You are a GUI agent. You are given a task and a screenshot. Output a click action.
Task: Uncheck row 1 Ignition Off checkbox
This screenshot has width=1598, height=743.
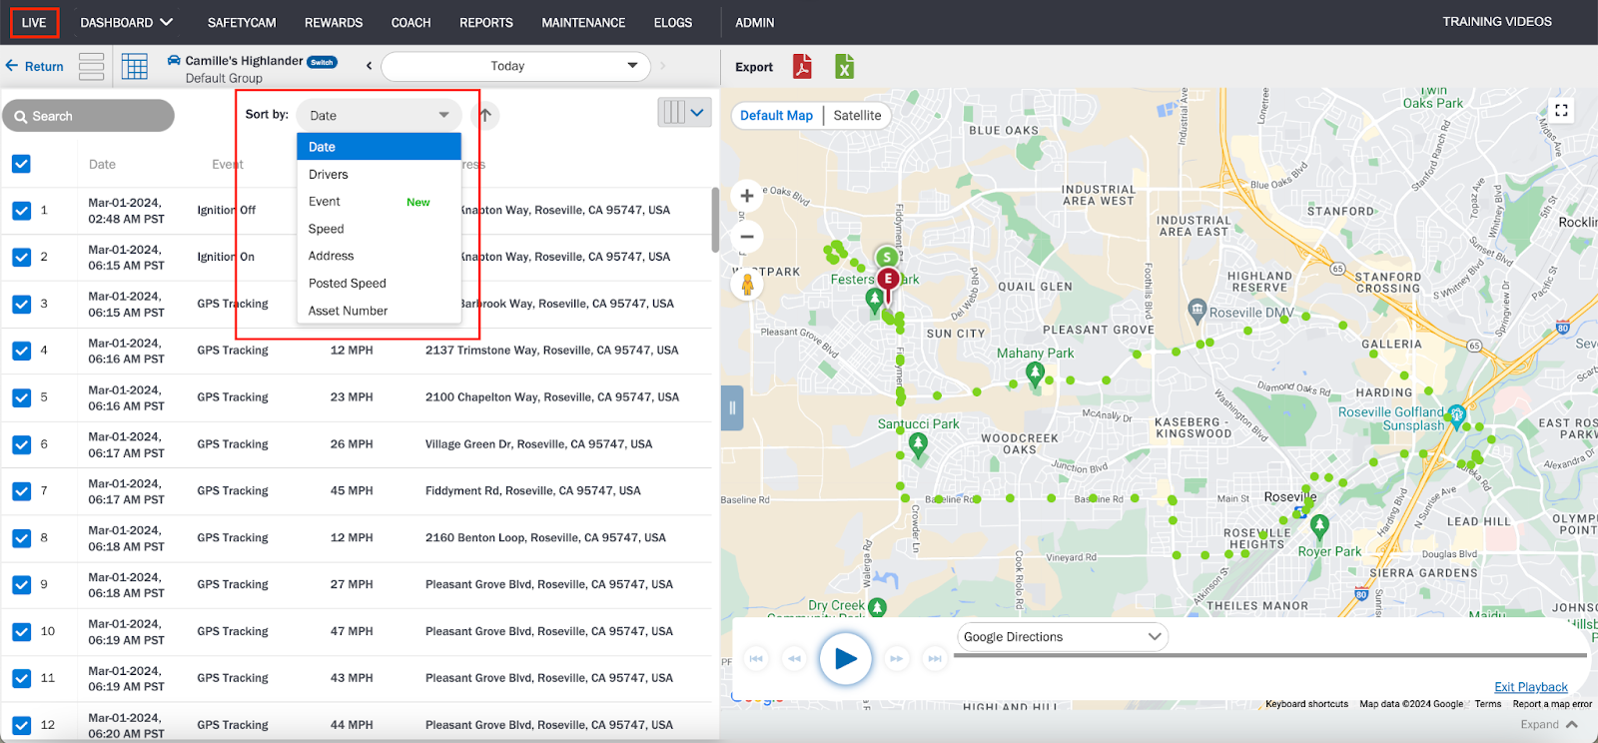coord(21,211)
